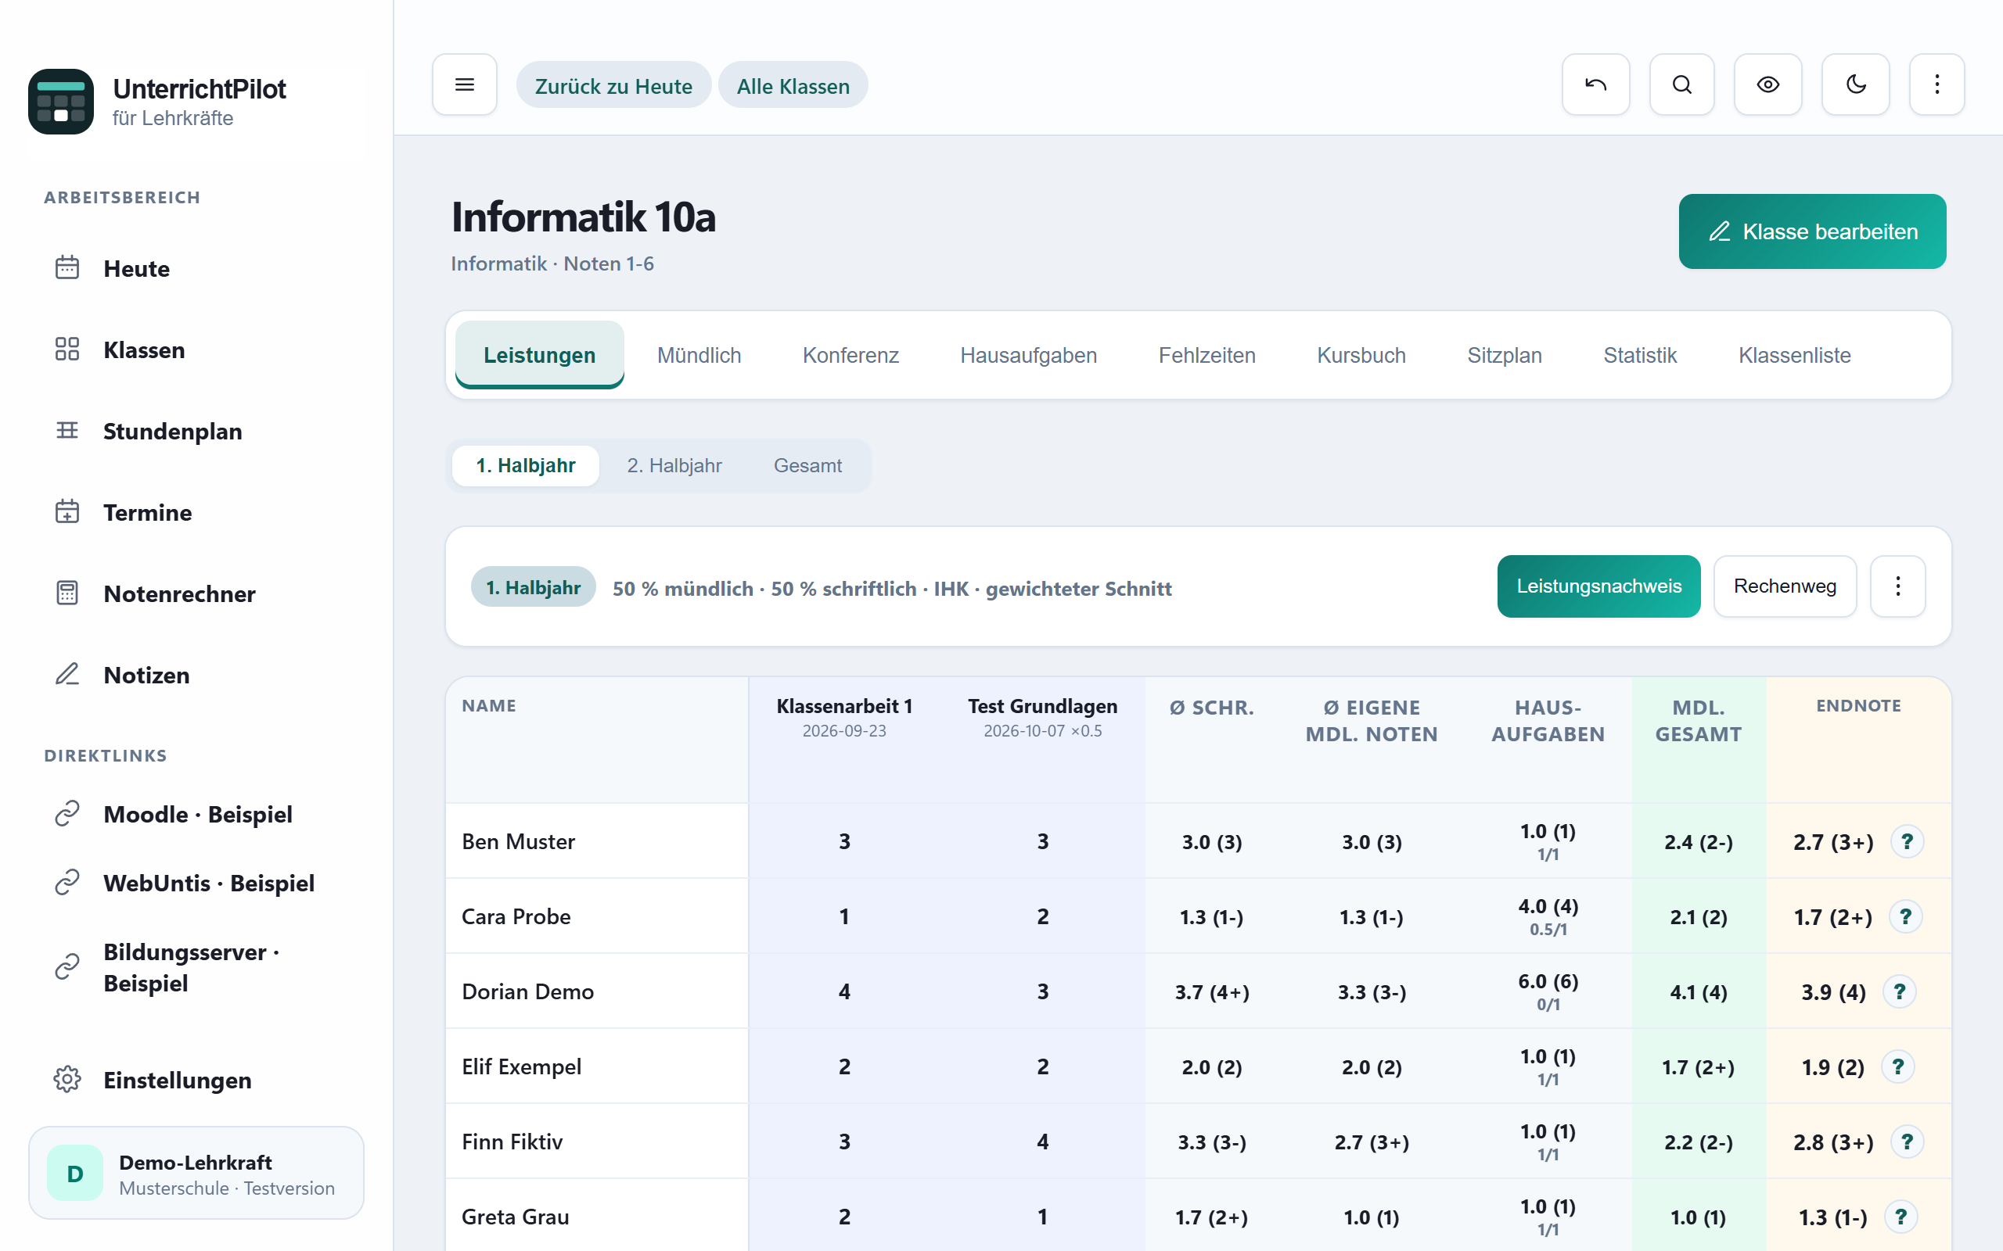Image resolution: width=2003 pixels, height=1251 pixels.
Task: Open the Bildungsserver · Beispiel direct link
Action: coord(196,967)
